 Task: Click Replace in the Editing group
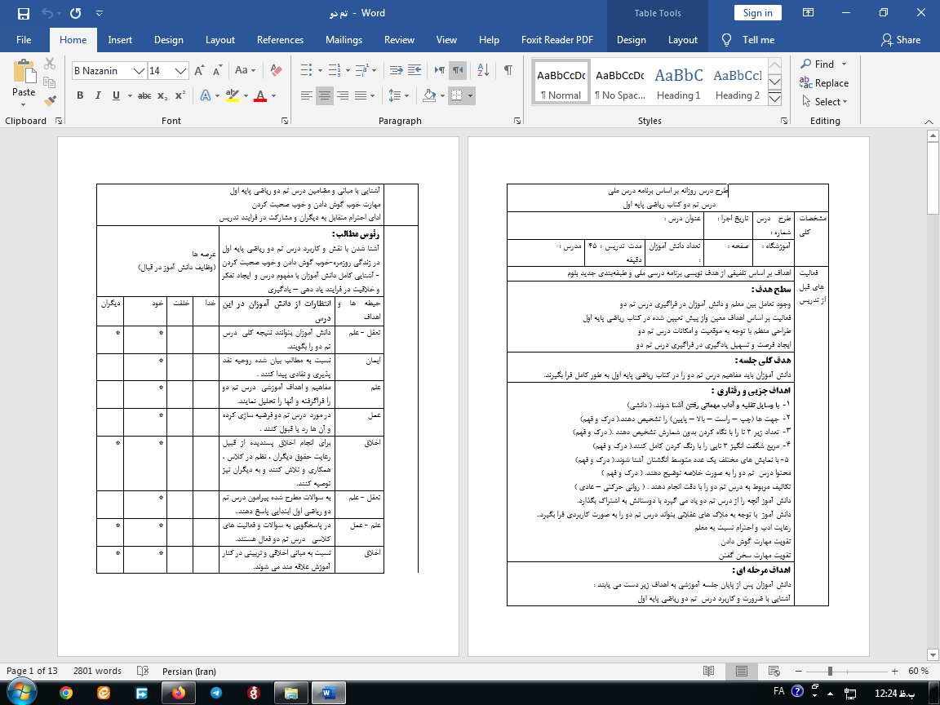(x=825, y=83)
